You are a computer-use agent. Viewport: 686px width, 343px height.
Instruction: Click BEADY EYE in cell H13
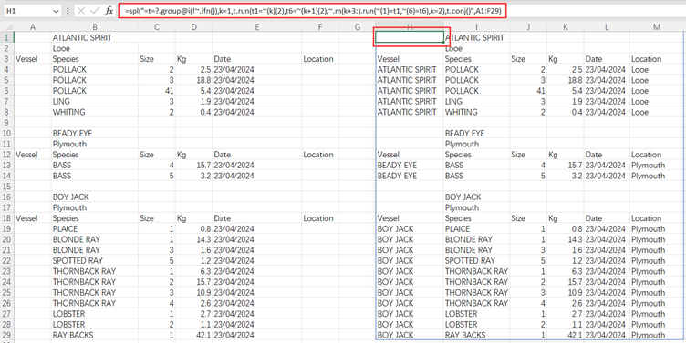click(397, 166)
